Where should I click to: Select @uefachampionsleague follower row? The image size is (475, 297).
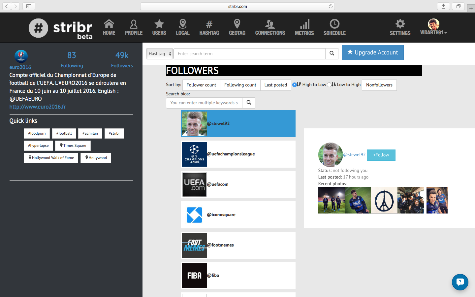point(238,154)
